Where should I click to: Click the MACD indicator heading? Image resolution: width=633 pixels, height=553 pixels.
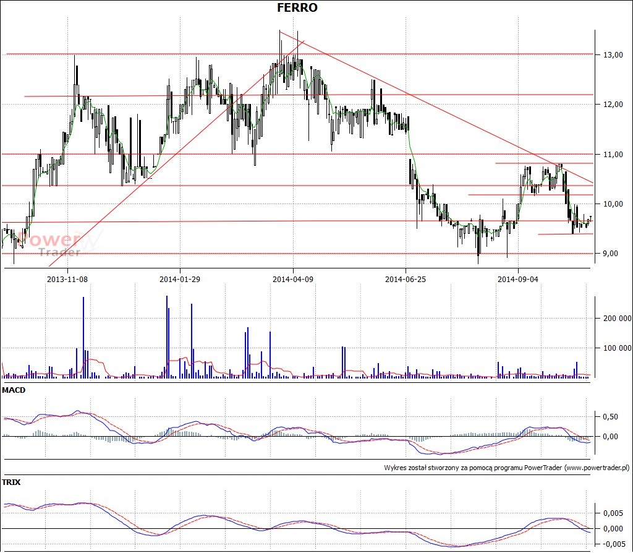[x=14, y=390]
